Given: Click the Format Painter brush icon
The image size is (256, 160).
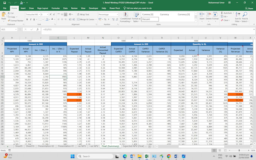Looking at the screenshot, I should pyautogui.click(x=9, y=21).
